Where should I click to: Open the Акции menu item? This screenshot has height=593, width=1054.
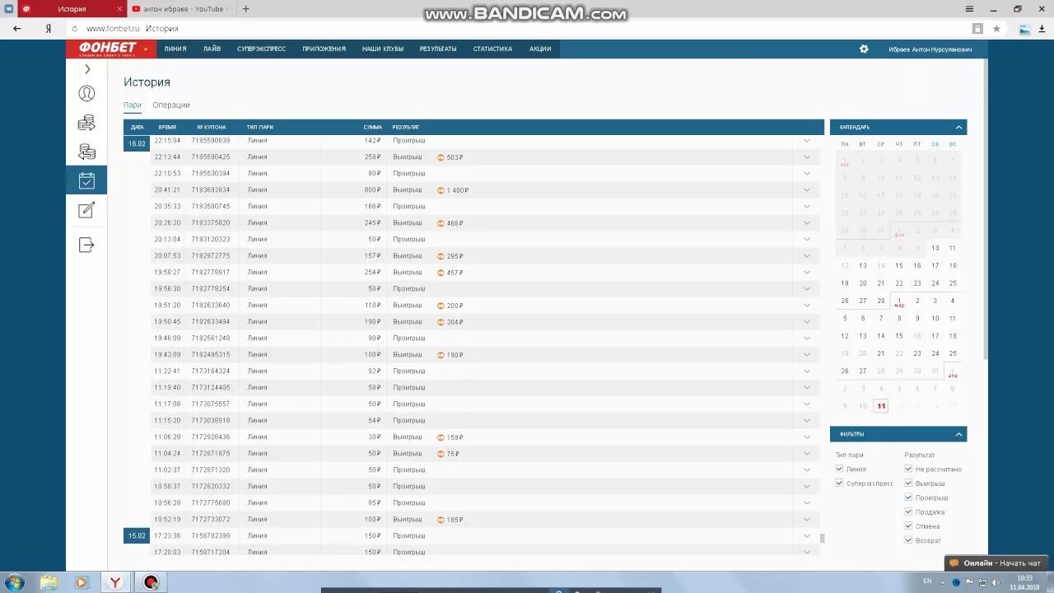click(540, 49)
